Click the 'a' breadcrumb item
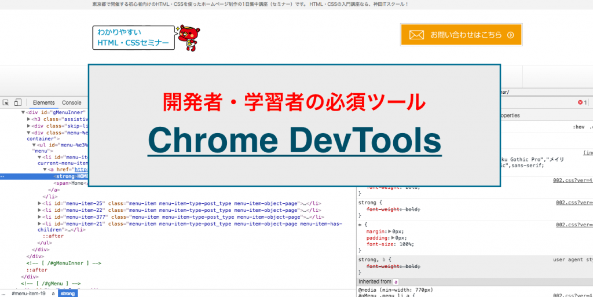Viewport: 593px width, 297px height. coord(53,294)
